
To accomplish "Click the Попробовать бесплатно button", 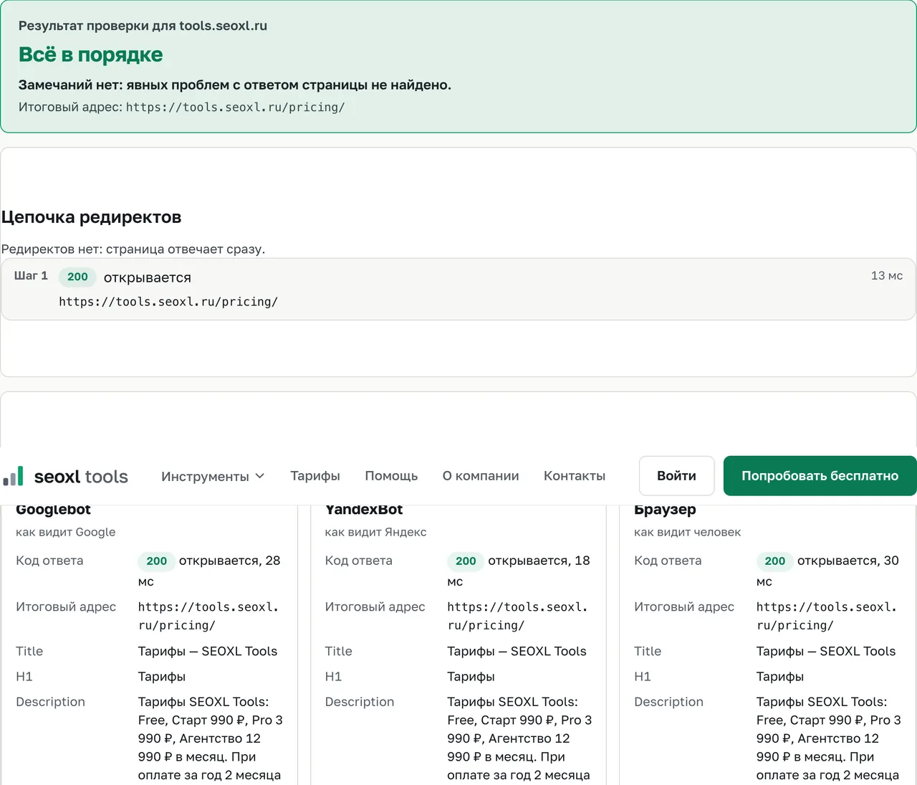I will [820, 476].
